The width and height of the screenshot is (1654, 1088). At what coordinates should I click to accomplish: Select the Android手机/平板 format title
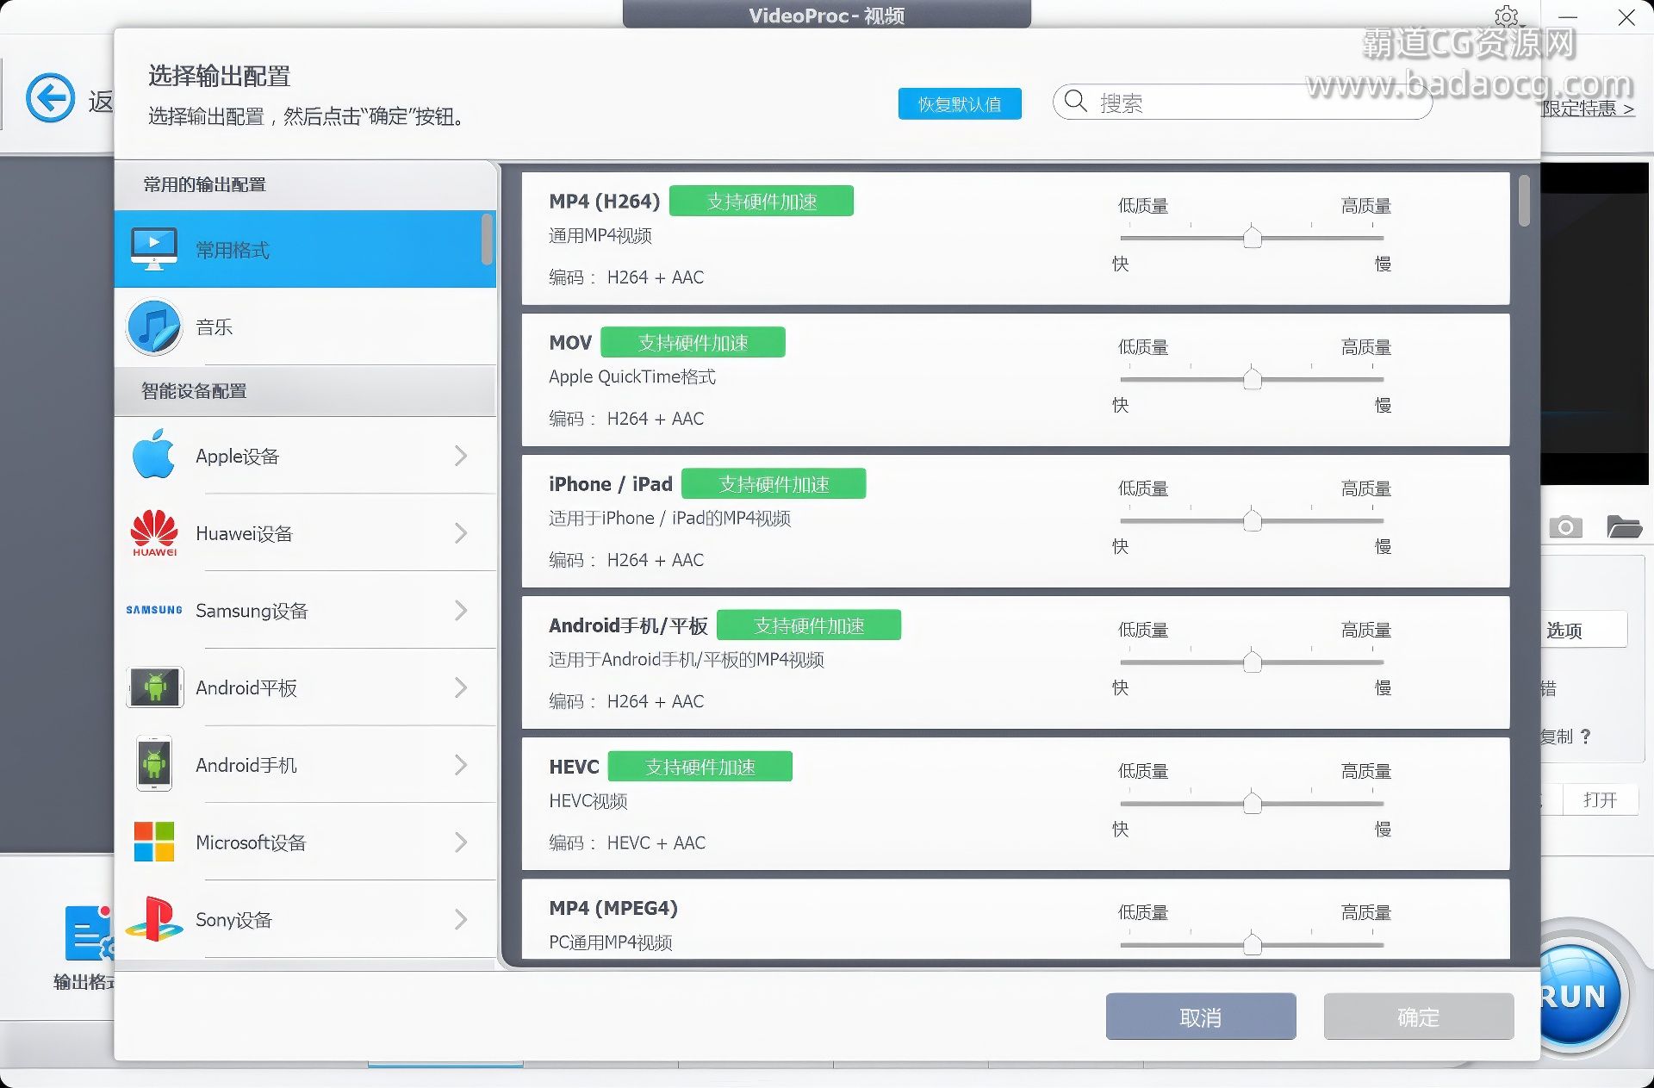tap(628, 625)
